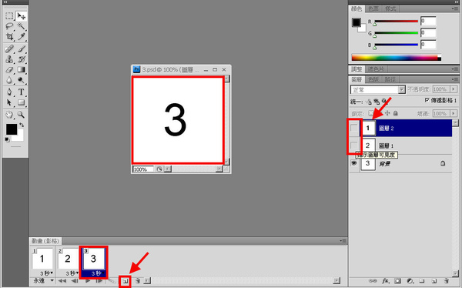Select the Lasso tool
The width and height of the screenshot is (462, 288).
click(x=9, y=26)
